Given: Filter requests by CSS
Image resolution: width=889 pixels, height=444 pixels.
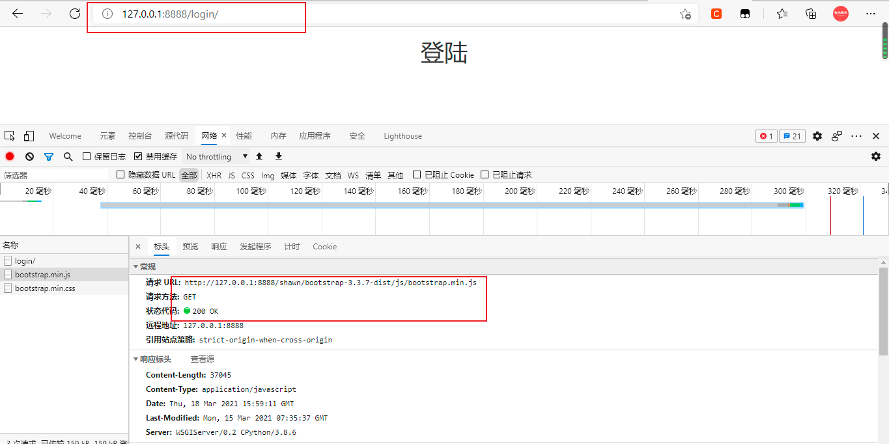Looking at the screenshot, I should coord(247,175).
